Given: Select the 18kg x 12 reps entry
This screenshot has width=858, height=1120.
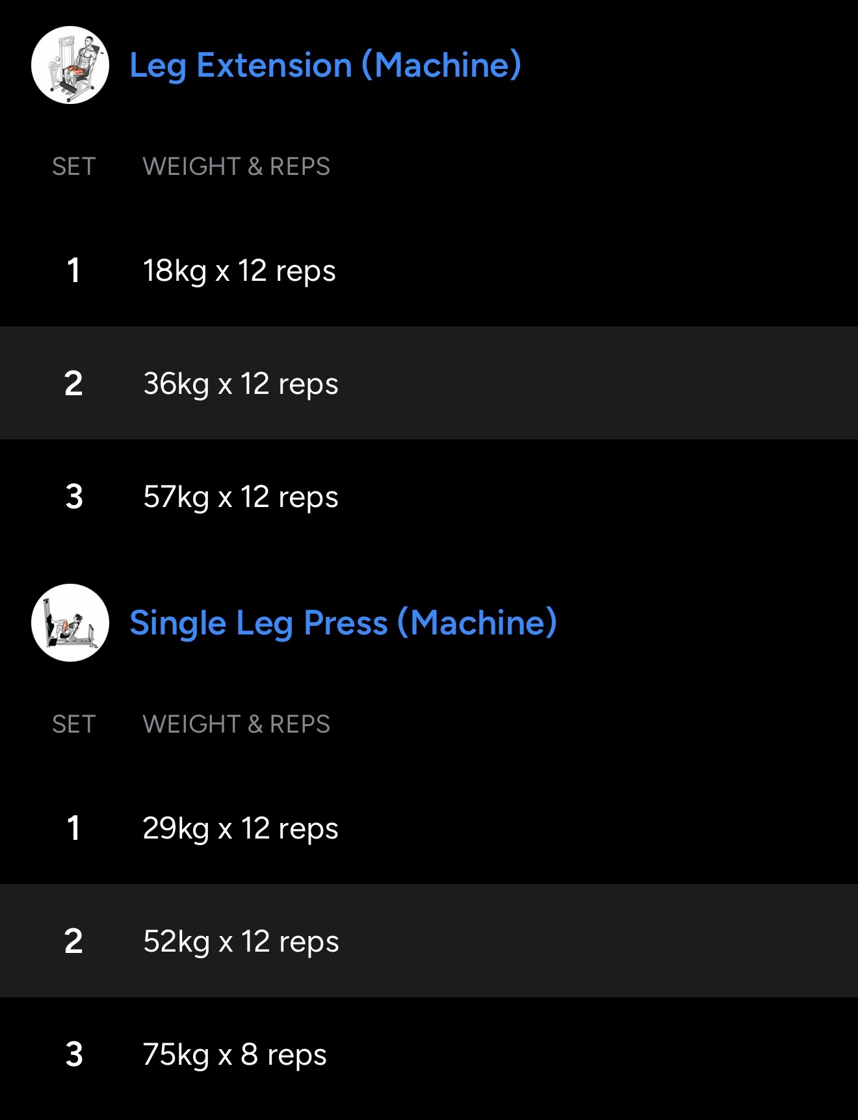Looking at the screenshot, I should [x=239, y=270].
